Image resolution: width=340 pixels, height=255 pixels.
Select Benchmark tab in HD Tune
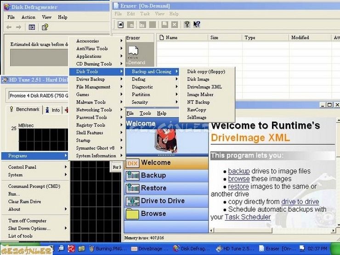click(24, 109)
